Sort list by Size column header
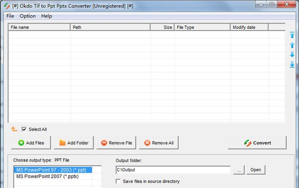This screenshot has height=188, width=299. [162, 27]
